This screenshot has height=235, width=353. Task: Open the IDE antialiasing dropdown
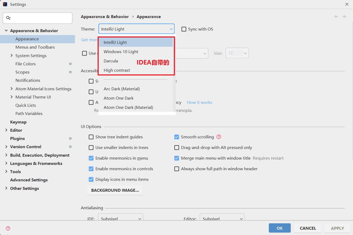pyautogui.click(x=121, y=217)
